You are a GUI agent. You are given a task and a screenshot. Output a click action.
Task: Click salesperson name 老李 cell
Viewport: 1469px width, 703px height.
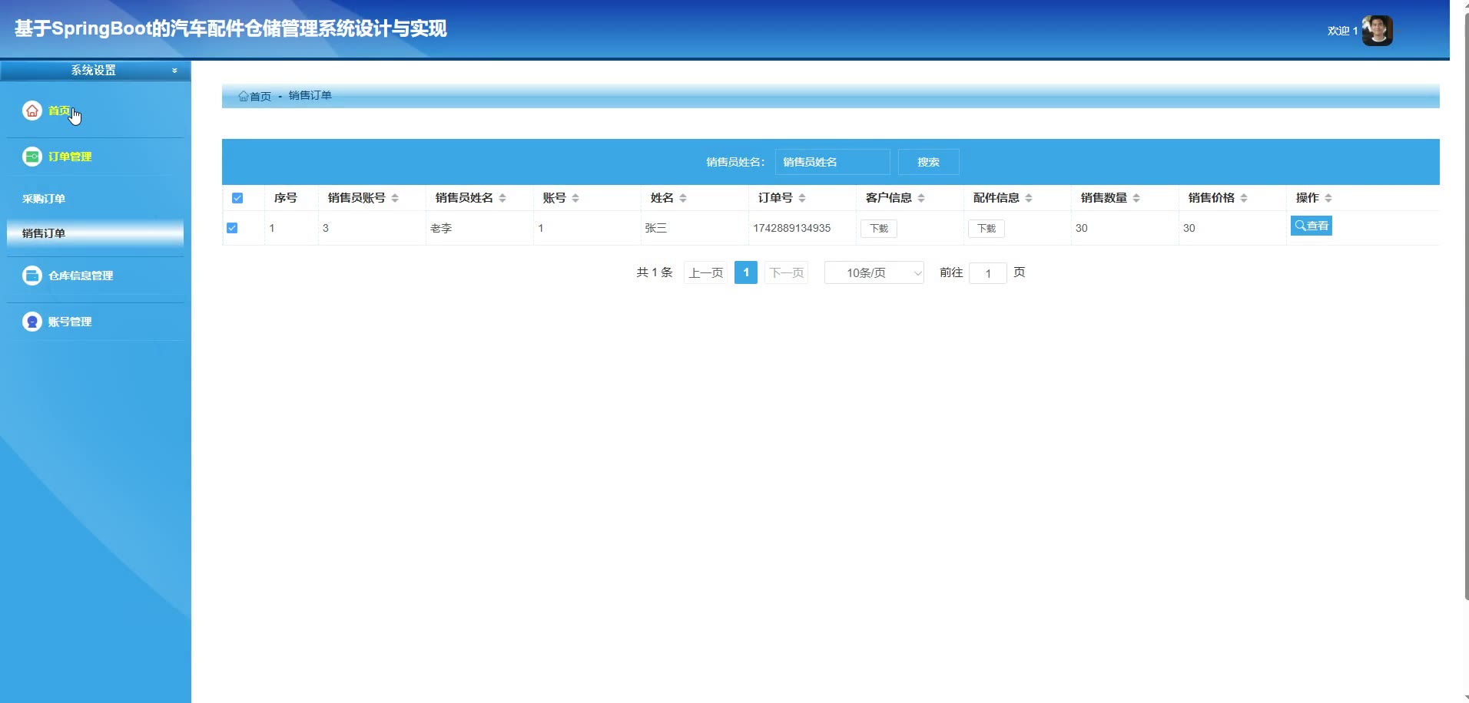pyautogui.click(x=441, y=228)
